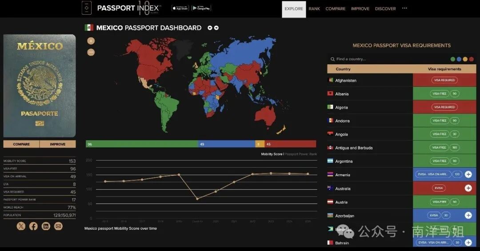This screenshot has width=480, height=251.
Task: Open the more options ellipsis menu
Action: pos(404,8)
